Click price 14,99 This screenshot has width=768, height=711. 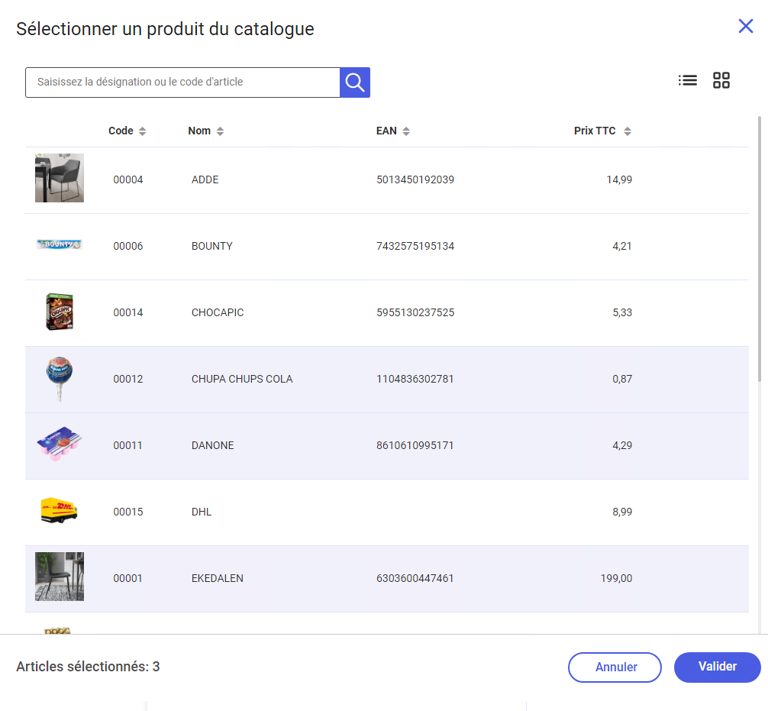coord(619,179)
